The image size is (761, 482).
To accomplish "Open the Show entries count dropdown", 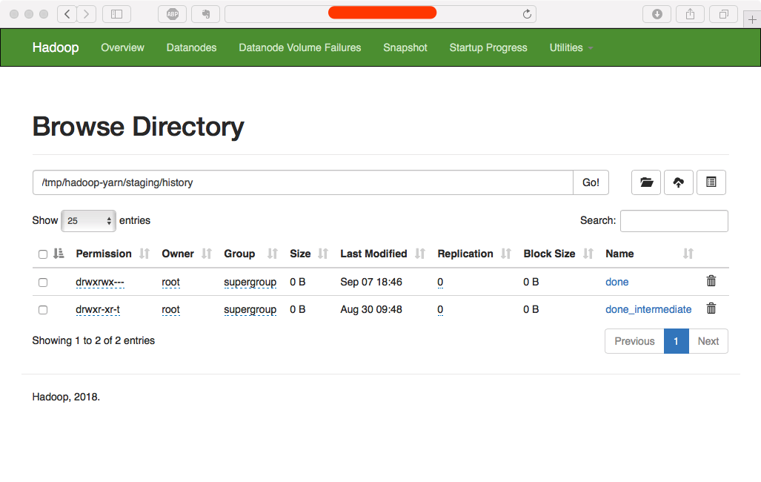I will coord(88,221).
